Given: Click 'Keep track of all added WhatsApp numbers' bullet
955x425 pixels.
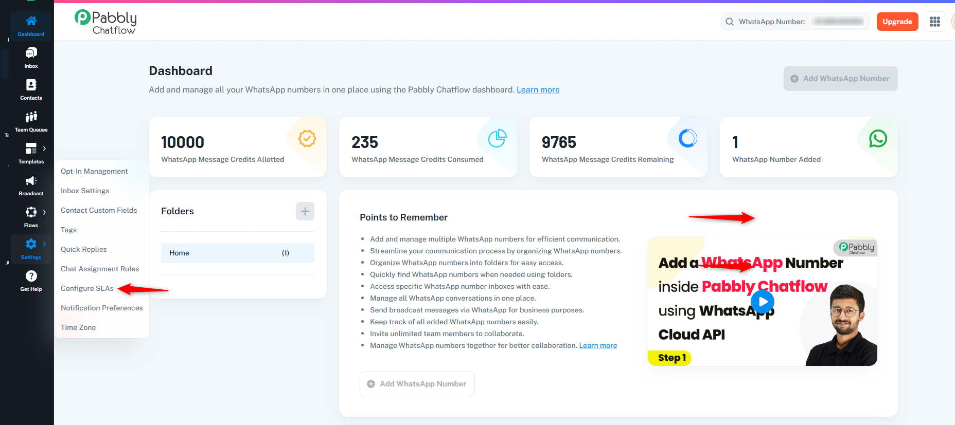Looking at the screenshot, I should [x=454, y=322].
